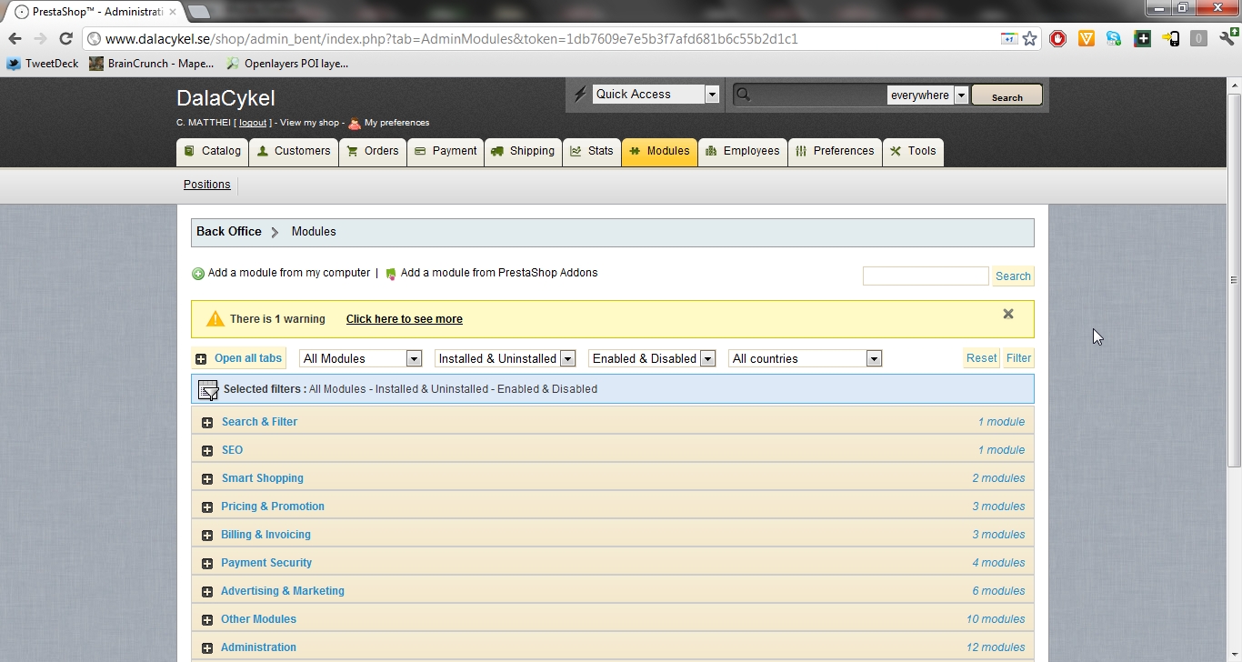Click the magnifier icon in header search
The height and width of the screenshot is (662, 1242).
click(743, 95)
